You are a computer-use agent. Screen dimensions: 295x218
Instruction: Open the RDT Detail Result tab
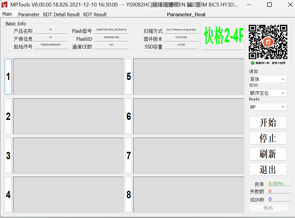pos(61,14)
